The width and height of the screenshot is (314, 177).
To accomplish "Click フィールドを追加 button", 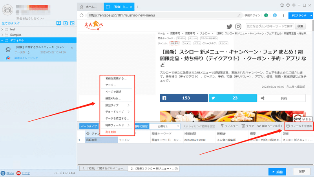I will (299, 126).
